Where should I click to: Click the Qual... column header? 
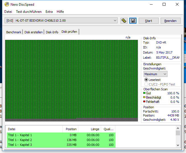(108, 129)
